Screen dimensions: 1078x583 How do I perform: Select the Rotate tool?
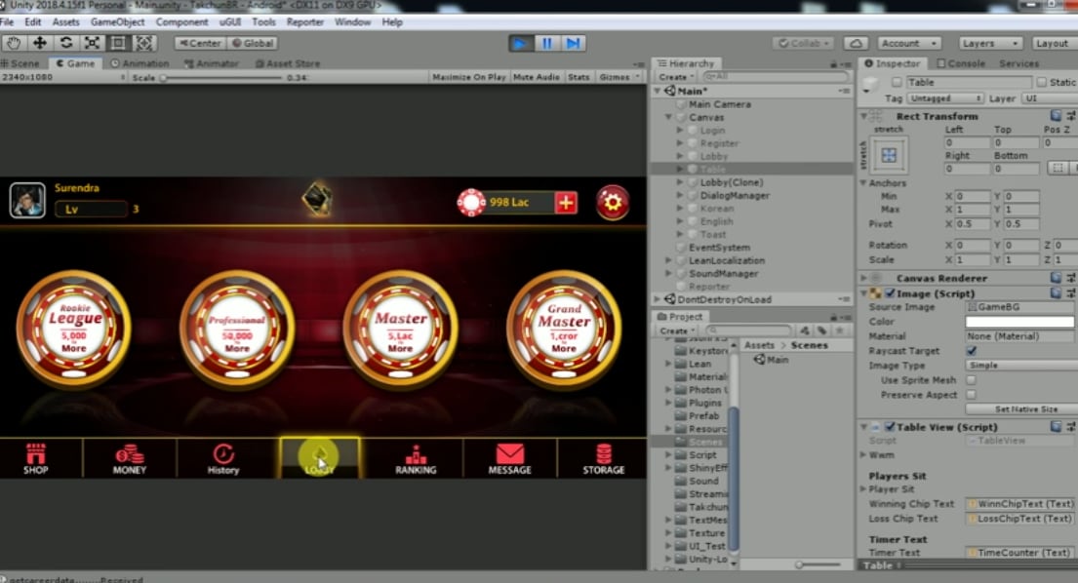point(66,43)
